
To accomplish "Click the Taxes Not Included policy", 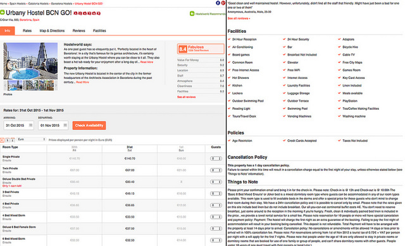I will pos(355,141).
